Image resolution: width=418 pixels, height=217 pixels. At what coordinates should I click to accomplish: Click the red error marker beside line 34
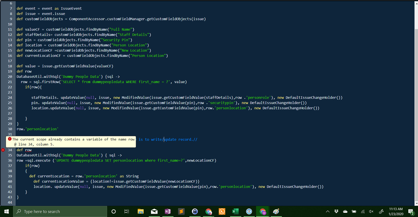pos(3,150)
